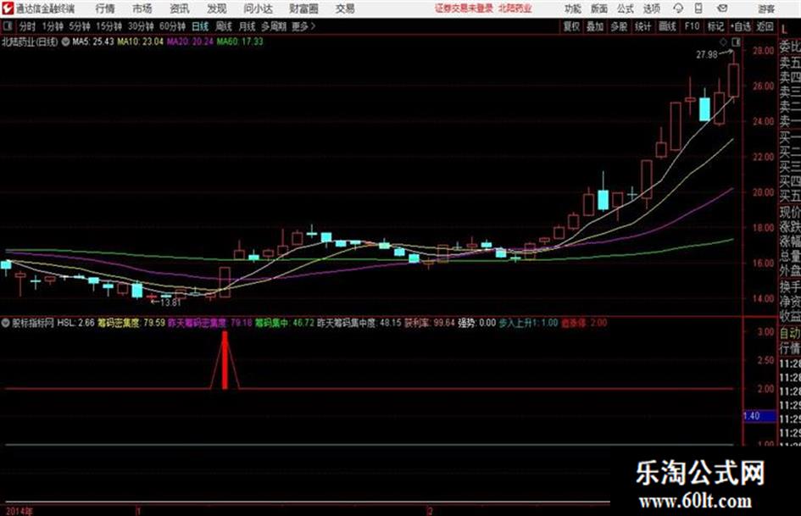Open the 行情 menu
Screen dimensions: 801x516
(105, 8)
